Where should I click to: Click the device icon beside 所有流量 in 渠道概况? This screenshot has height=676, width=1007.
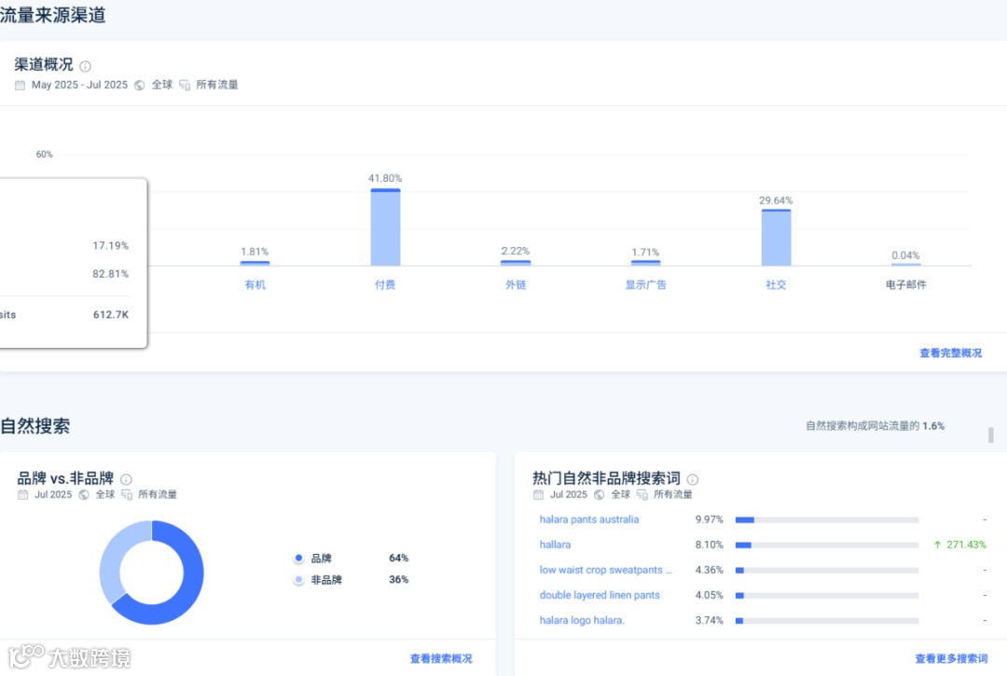(185, 86)
